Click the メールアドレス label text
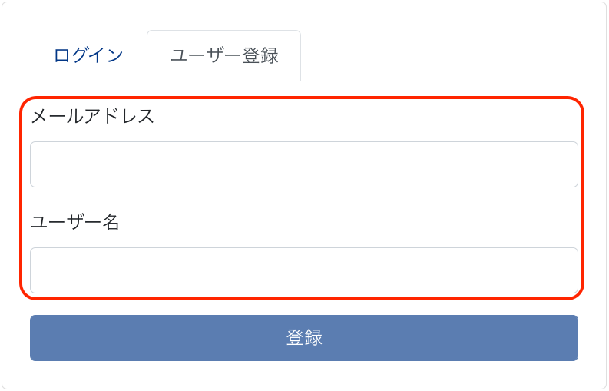Viewport: 609px width, 391px height. coord(92,116)
